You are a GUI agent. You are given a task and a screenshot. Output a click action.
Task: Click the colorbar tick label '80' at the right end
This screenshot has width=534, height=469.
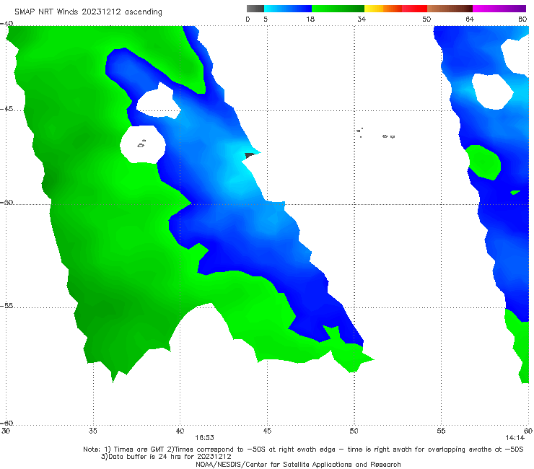(x=522, y=19)
